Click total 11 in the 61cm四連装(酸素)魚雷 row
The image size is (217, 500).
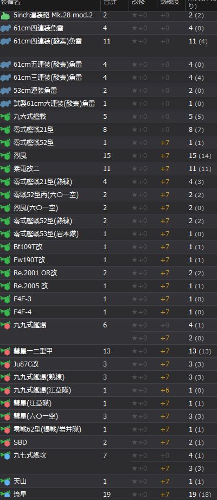(107, 41)
